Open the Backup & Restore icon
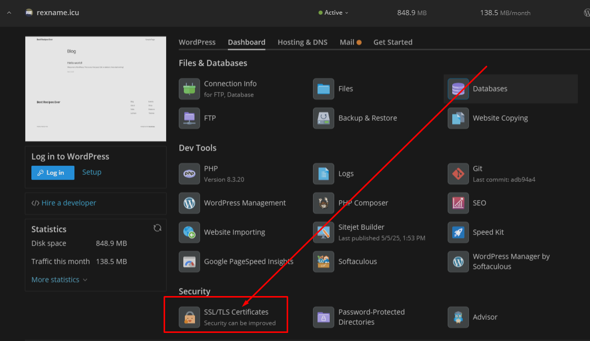This screenshot has width=590, height=341. (x=324, y=118)
